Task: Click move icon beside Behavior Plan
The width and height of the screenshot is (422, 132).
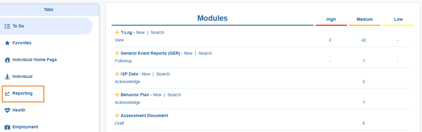Action: pos(117,95)
